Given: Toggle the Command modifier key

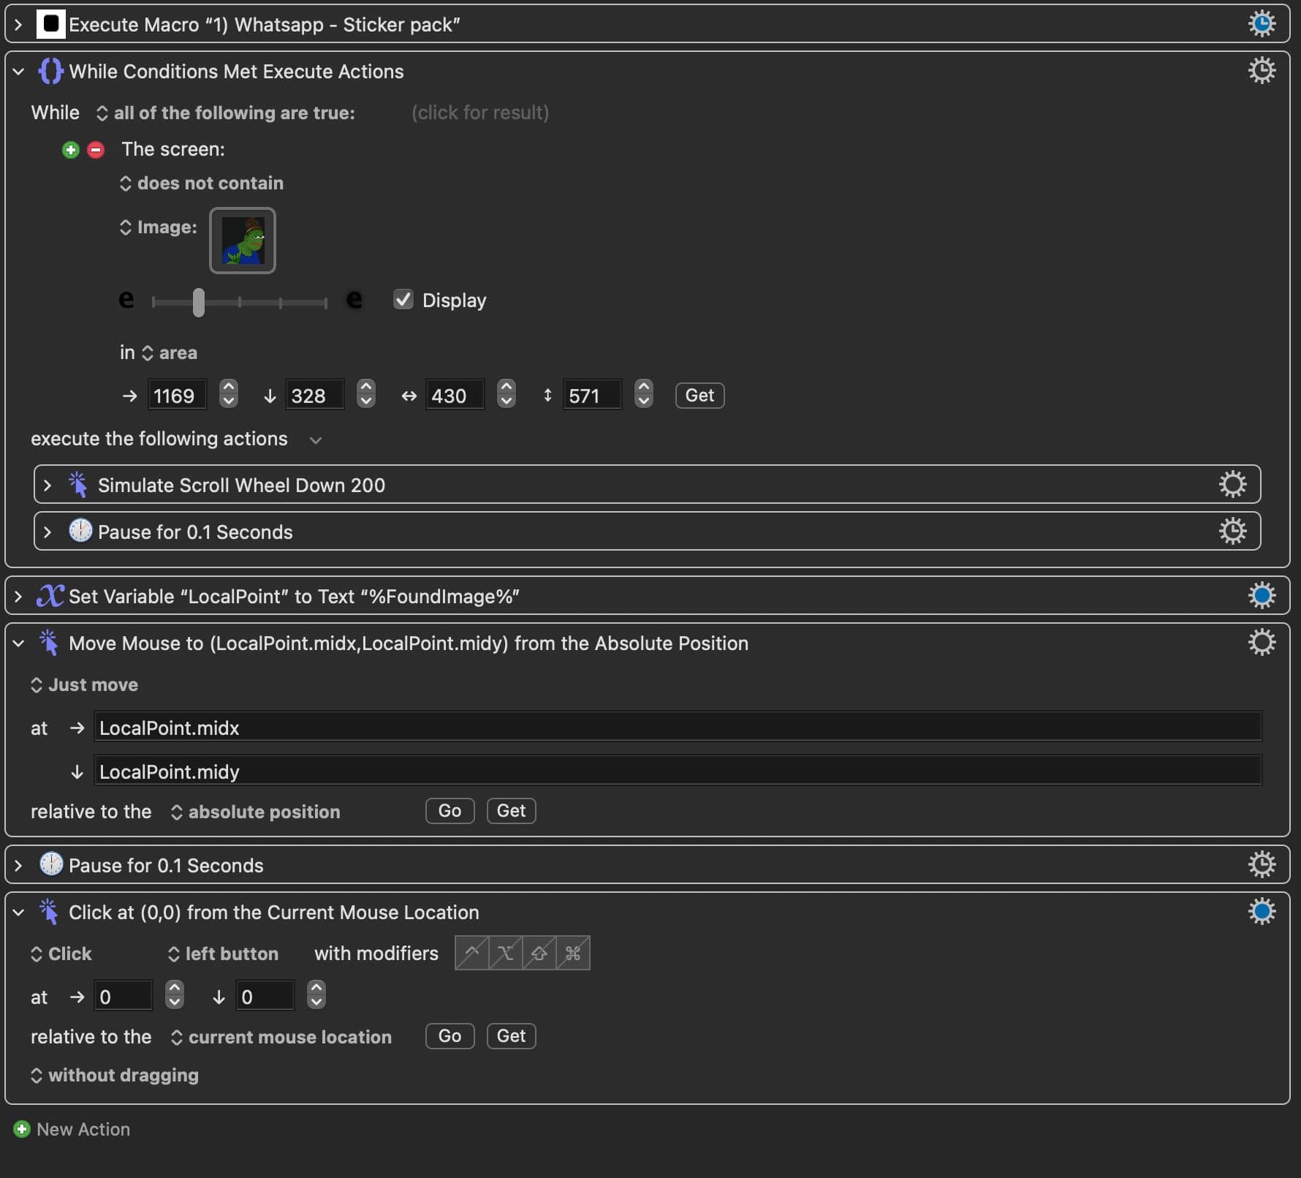Looking at the screenshot, I should click(x=573, y=954).
